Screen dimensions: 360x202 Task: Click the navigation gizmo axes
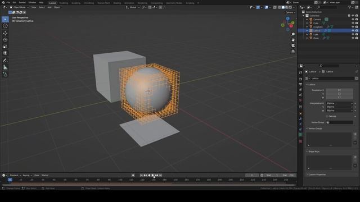pyautogui.click(x=287, y=24)
